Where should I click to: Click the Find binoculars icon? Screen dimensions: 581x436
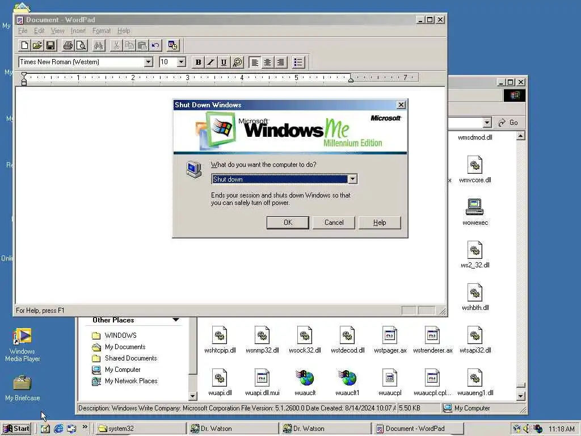(x=99, y=45)
